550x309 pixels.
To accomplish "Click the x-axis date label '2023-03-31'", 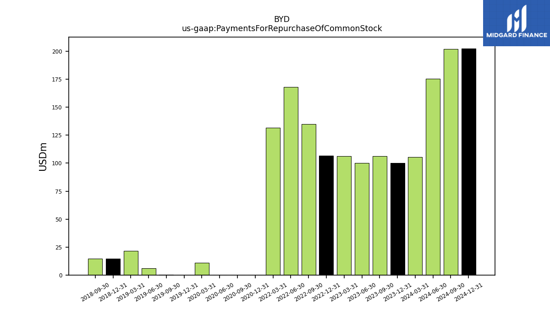I will tap(344, 292).
